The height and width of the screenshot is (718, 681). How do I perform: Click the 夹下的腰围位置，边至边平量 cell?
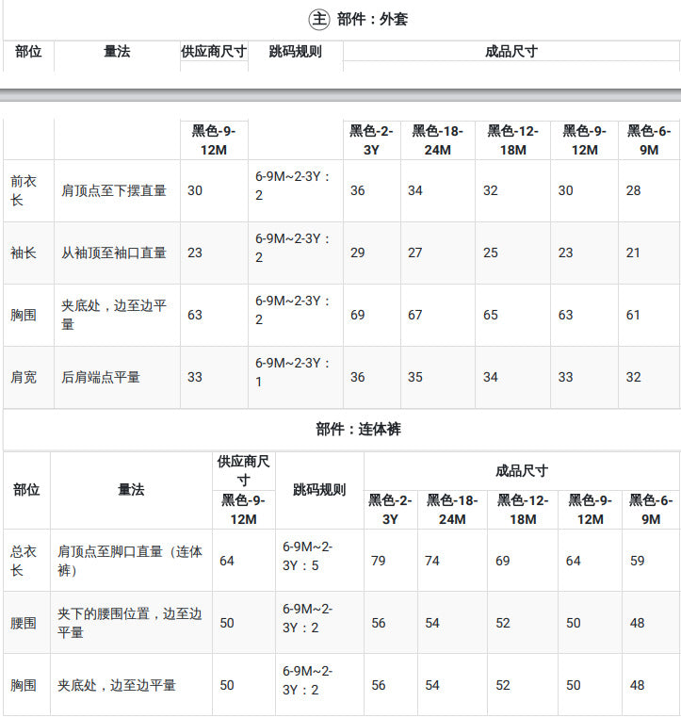(130, 623)
